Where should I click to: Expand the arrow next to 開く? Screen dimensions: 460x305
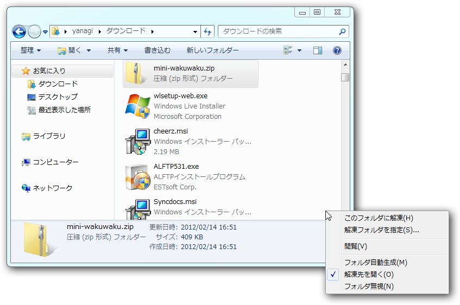(89, 50)
